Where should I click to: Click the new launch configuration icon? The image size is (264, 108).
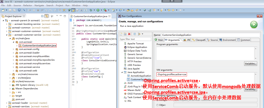pos(121,34)
